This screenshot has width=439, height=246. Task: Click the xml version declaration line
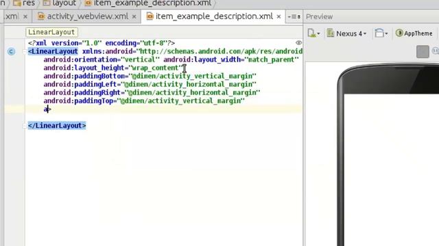point(102,43)
